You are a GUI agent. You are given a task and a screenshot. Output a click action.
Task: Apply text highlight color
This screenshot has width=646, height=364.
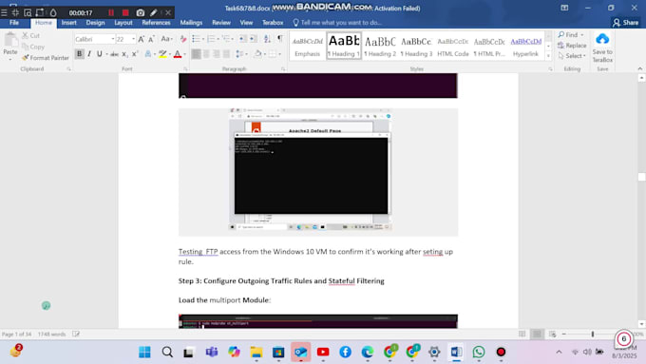(x=162, y=54)
